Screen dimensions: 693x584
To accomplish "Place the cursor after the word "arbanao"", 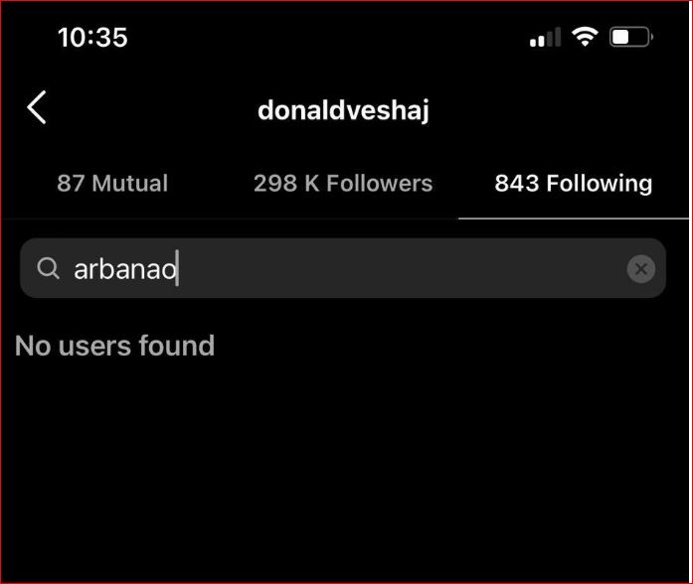I will point(178,269).
